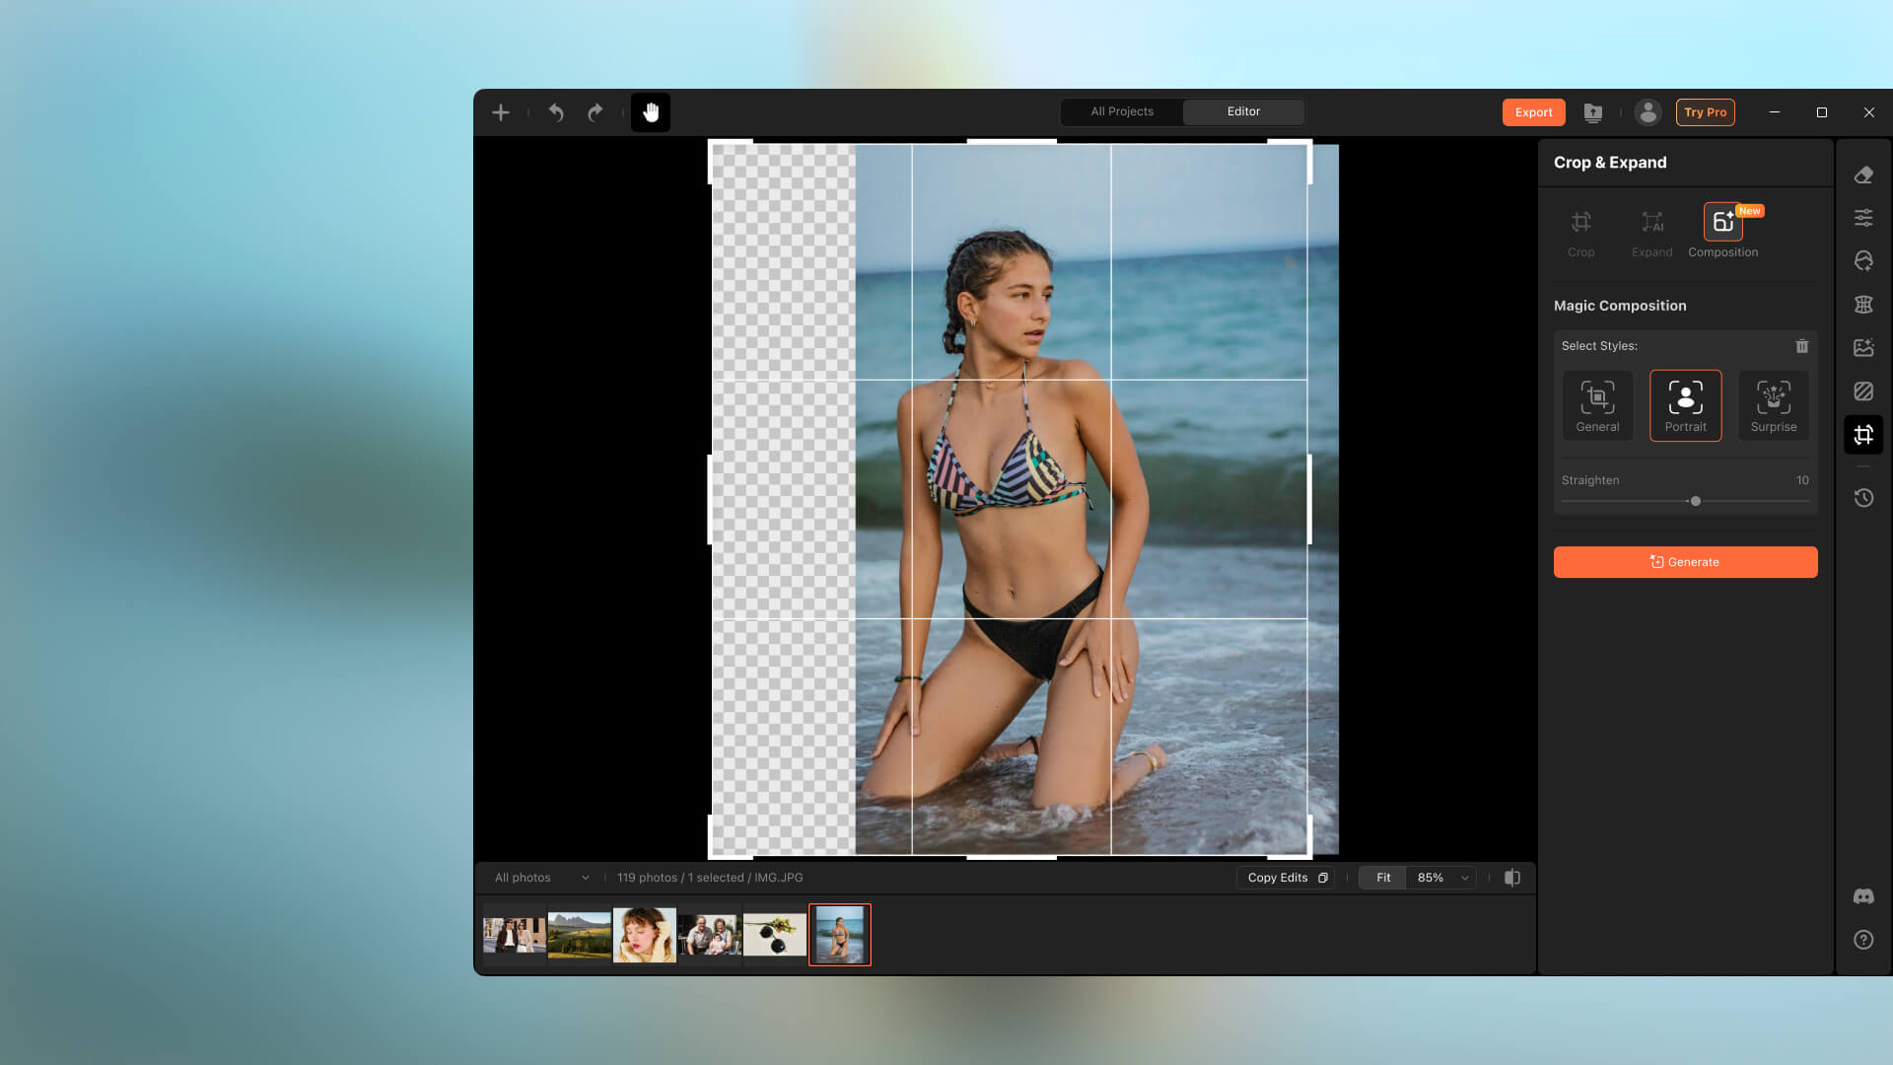Open the face retouch tool
The width and height of the screenshot is (1893, 1065).
coord(1863,261)
